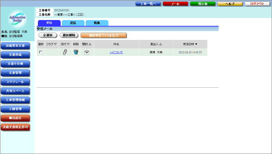Click the paperclip attachment icon
This screenshot has width=272, height=154.
65,52
